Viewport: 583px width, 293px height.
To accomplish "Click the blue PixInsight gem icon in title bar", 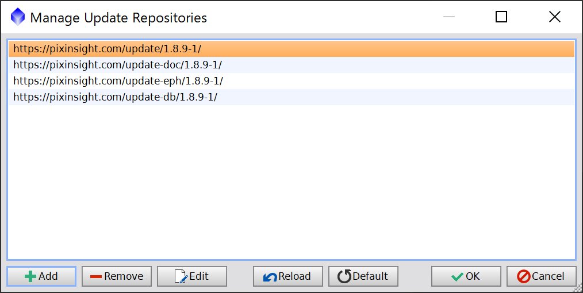I will [x=18, y=17].
